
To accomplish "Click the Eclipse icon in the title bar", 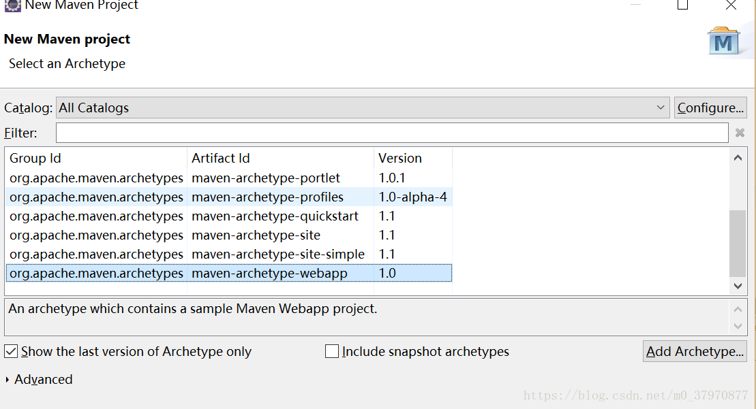I will coord(12,5).
